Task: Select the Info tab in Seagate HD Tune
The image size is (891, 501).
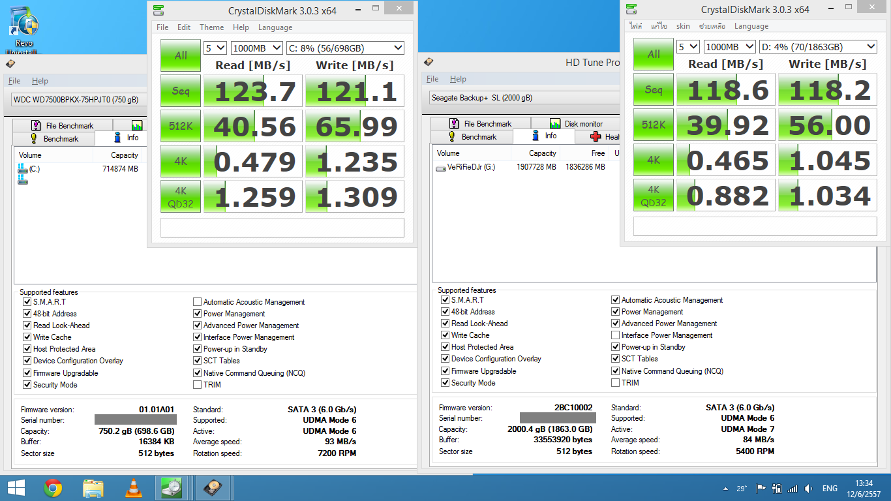Action: [x=544, y=136]
